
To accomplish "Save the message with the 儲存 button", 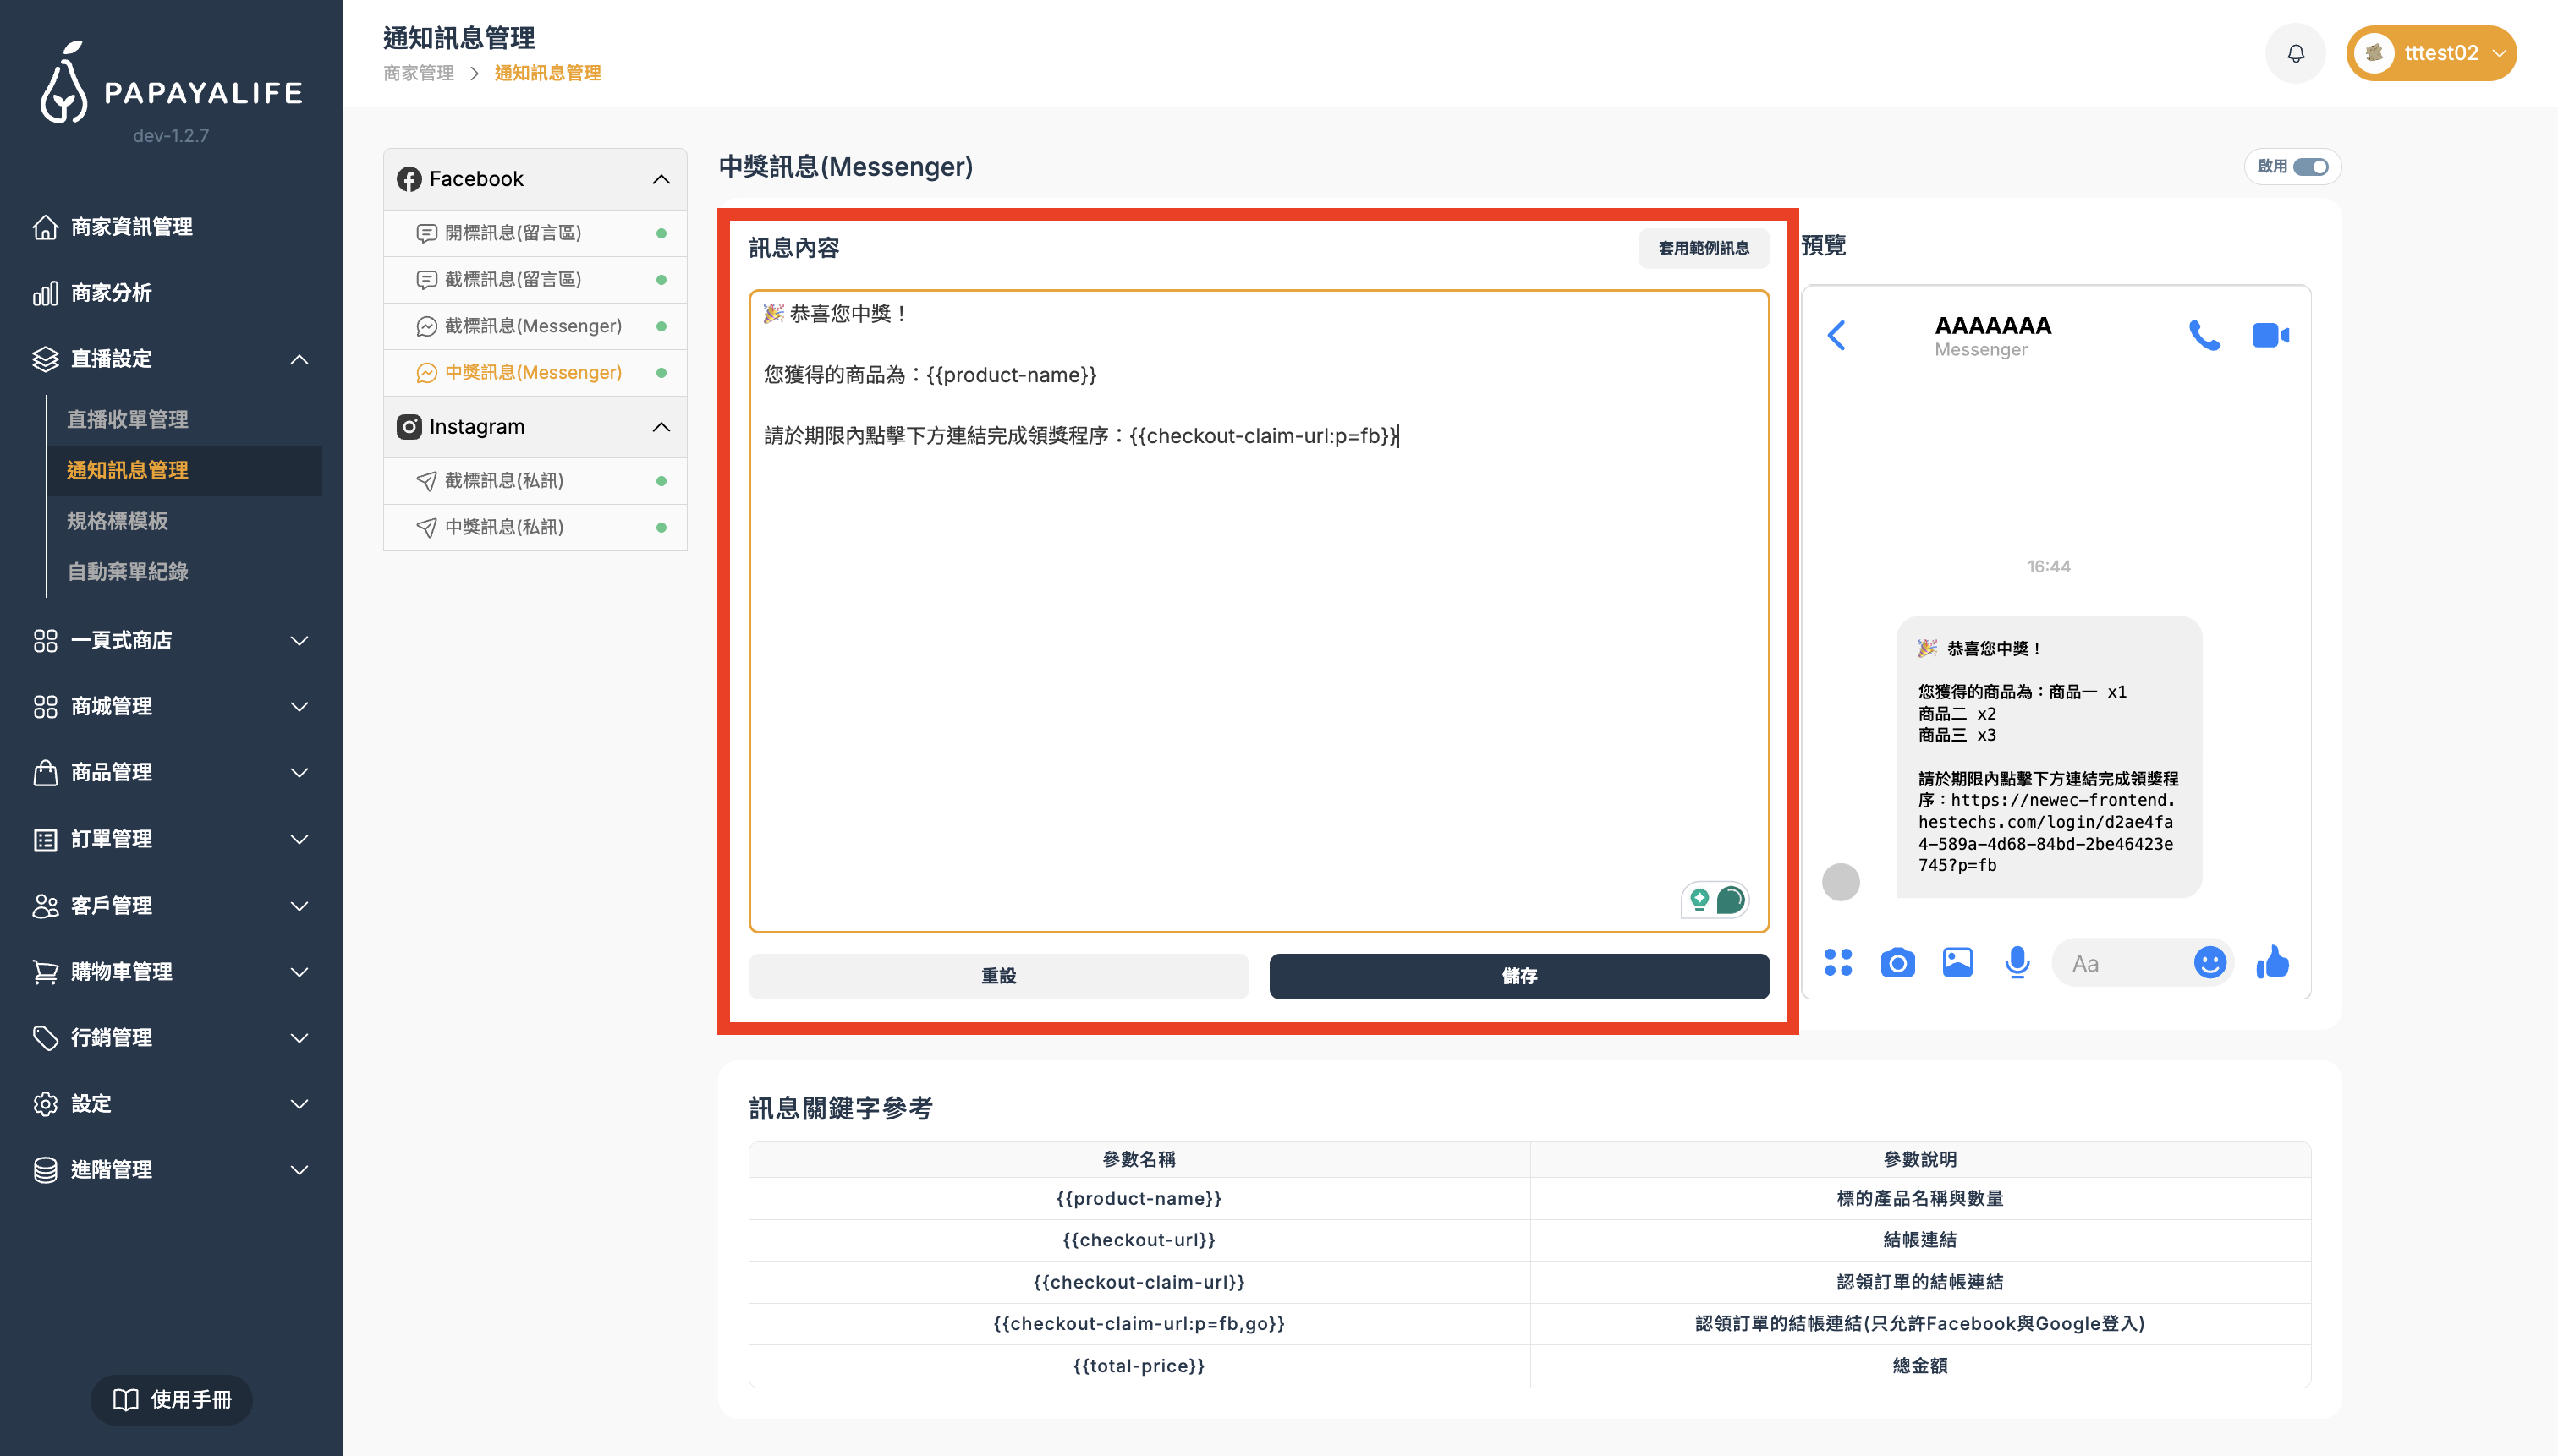I will [1519, 976].
